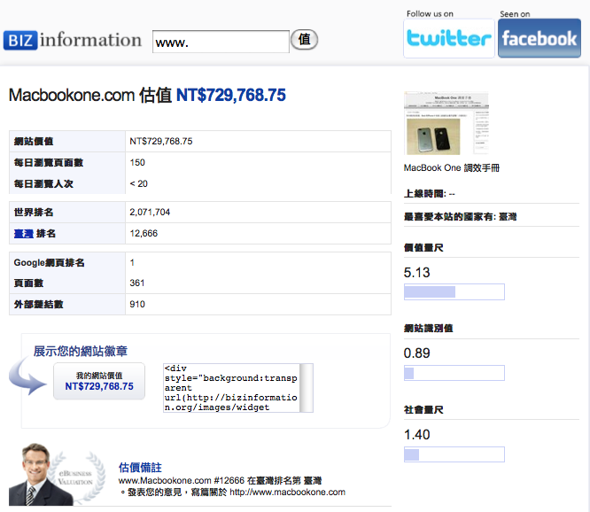This screenshot has width=590, height=512.
Task: Click the www. domain input field
Action: [221, 42]
